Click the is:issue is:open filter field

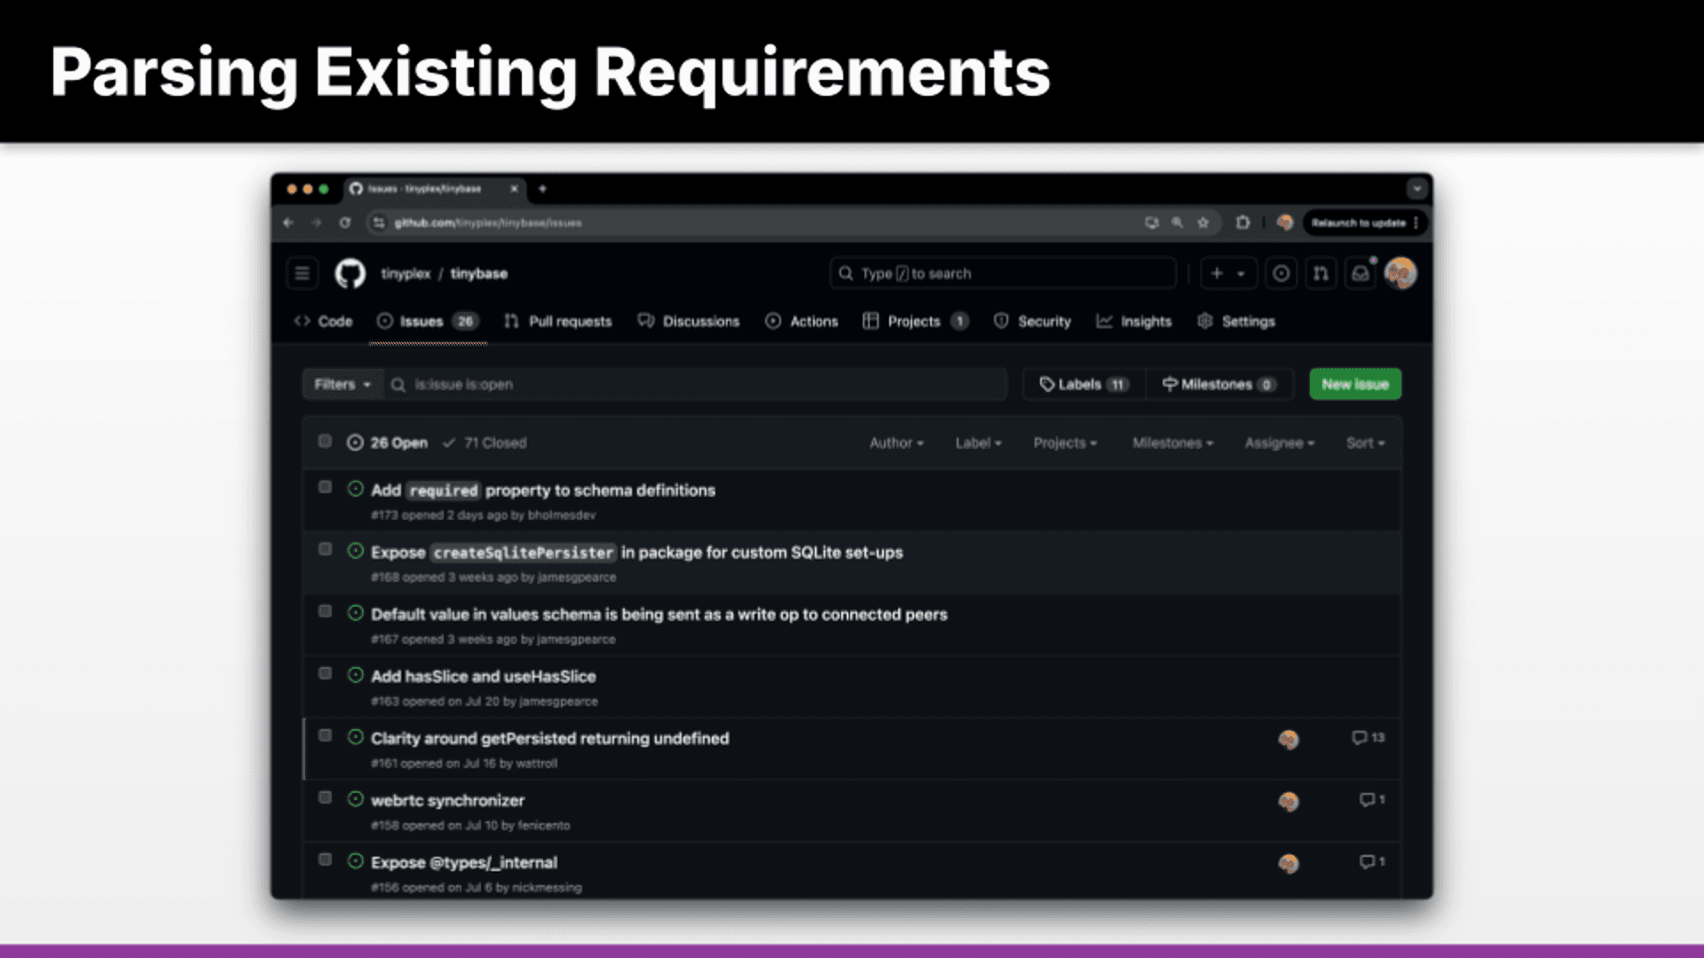tap(697, 384)
